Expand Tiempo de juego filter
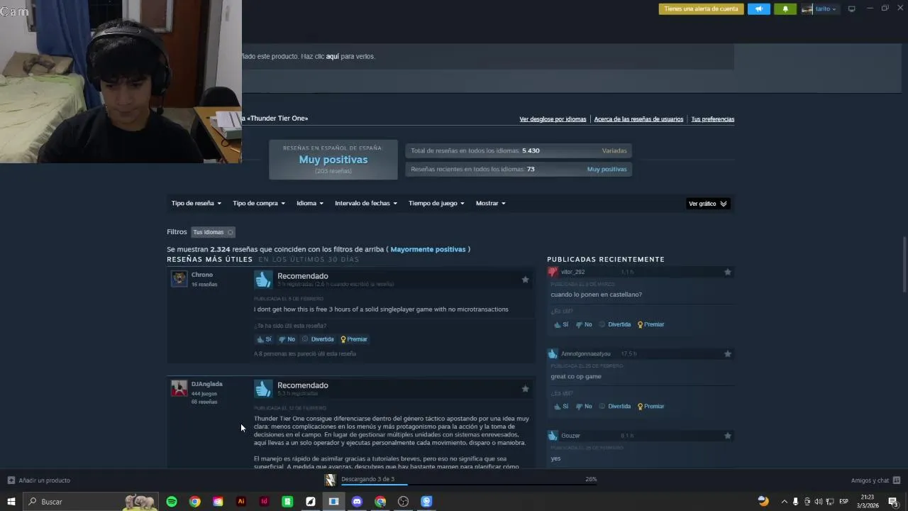 pos(436,203)
